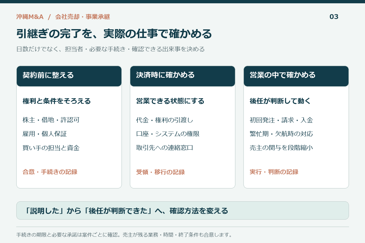This screenshot has width=365, height=243.
Task: Click the breadcrumb text 会社売却・事業承継
Action: tap(83, 17)
